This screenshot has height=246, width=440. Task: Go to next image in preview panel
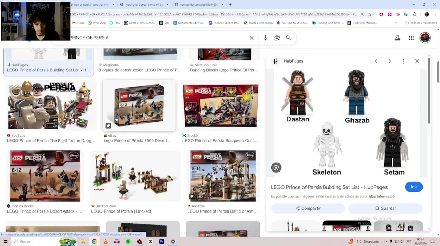click(x=390, y=61)
